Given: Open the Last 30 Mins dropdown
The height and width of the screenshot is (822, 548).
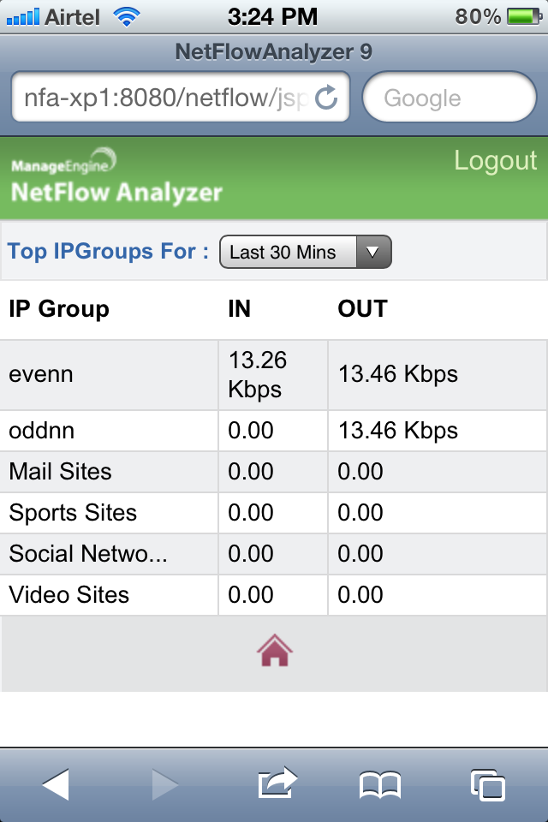Looking at the screenshot, I should [305, 252].
